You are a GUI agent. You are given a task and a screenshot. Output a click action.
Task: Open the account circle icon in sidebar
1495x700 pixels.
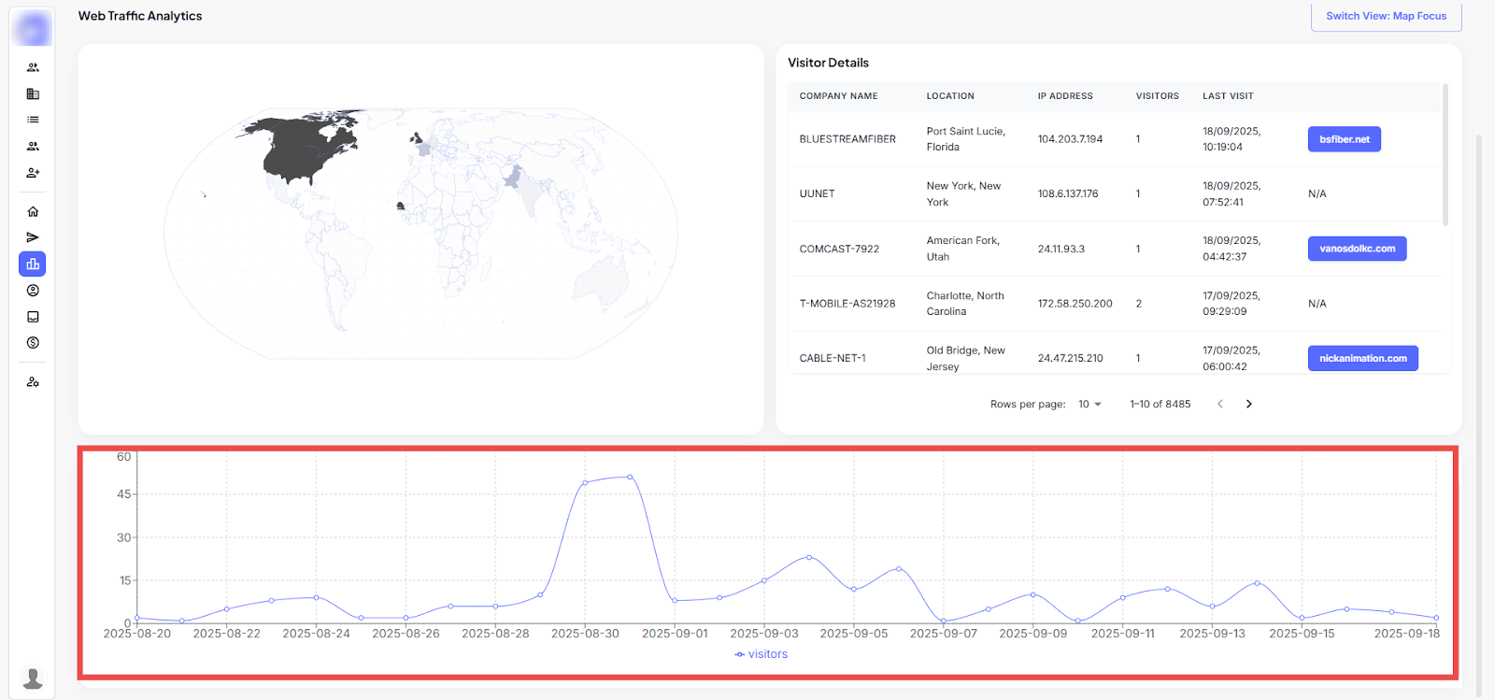[33, 291]
